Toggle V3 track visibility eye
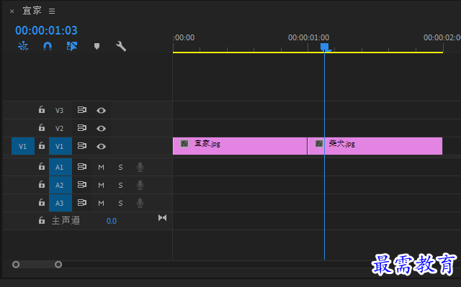The image size is (461, 287). coord(101,110)
